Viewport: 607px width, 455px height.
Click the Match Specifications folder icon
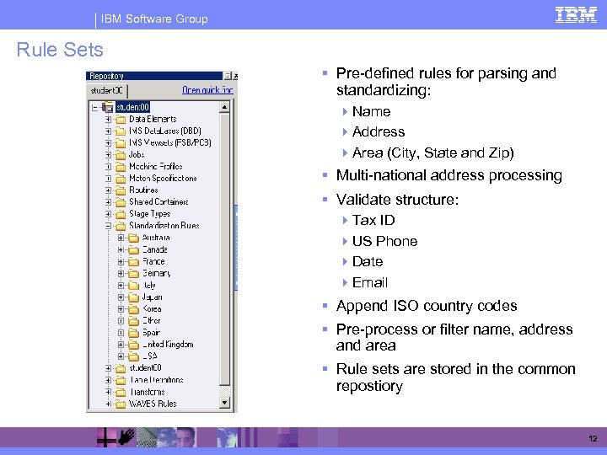coord(121,179)
